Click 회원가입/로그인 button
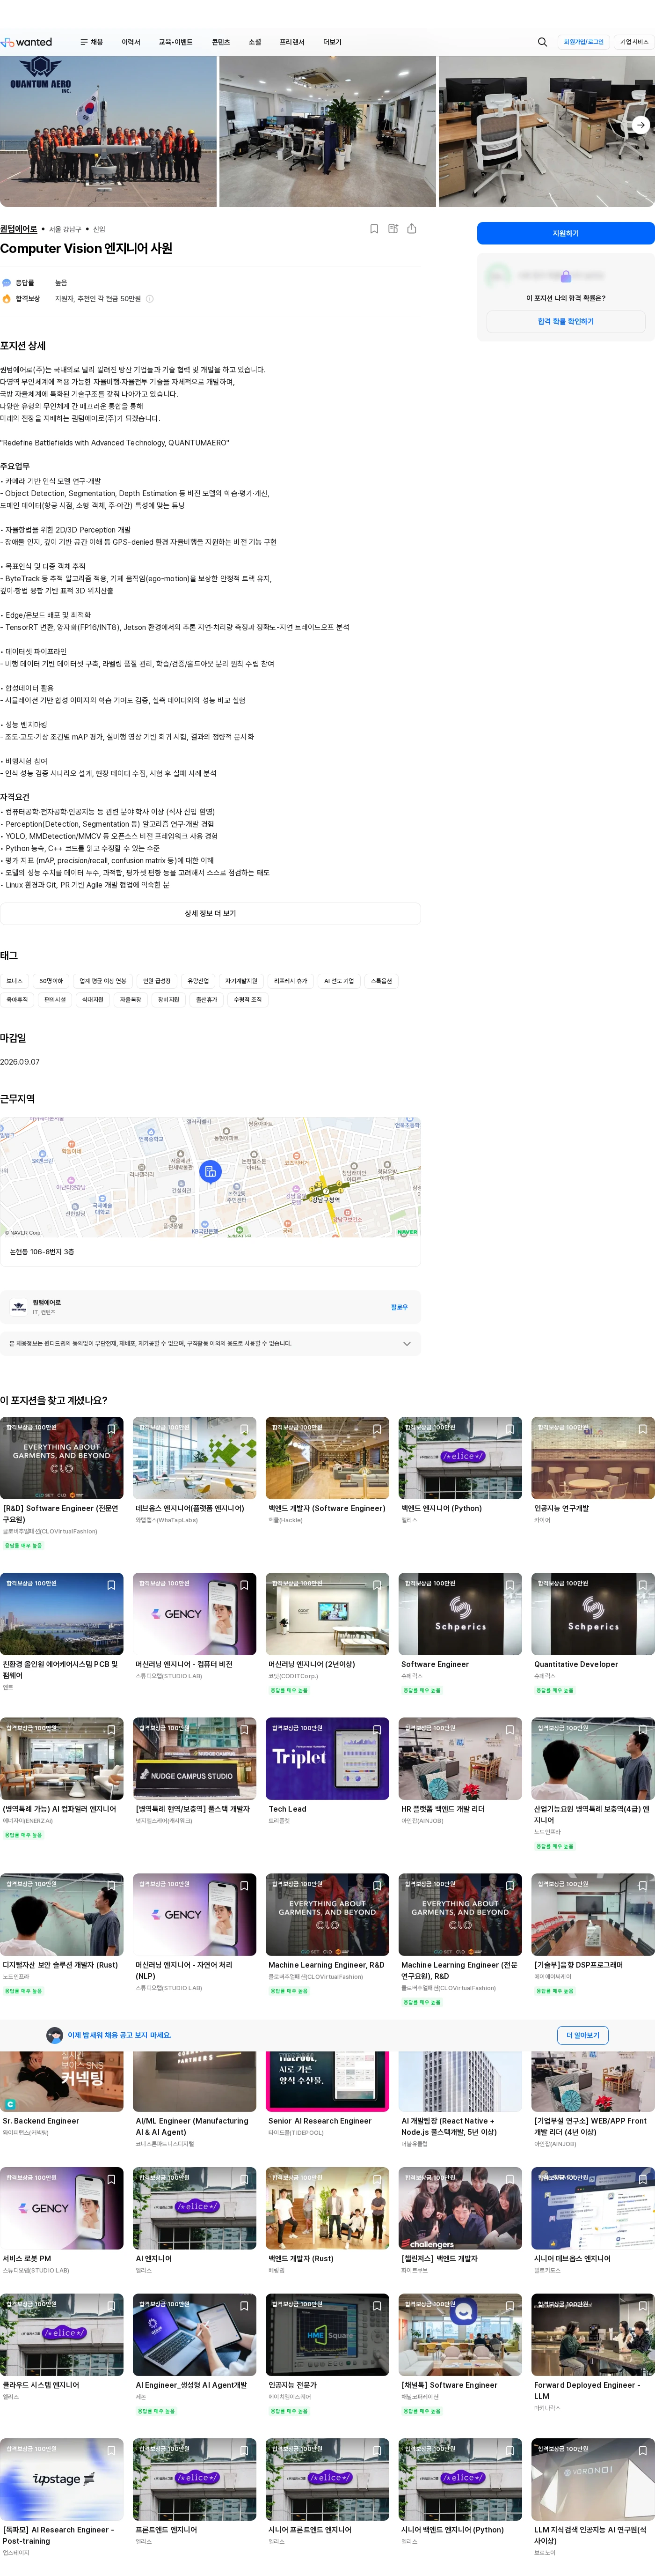The image size is (655, 2576). coord(584,42)
